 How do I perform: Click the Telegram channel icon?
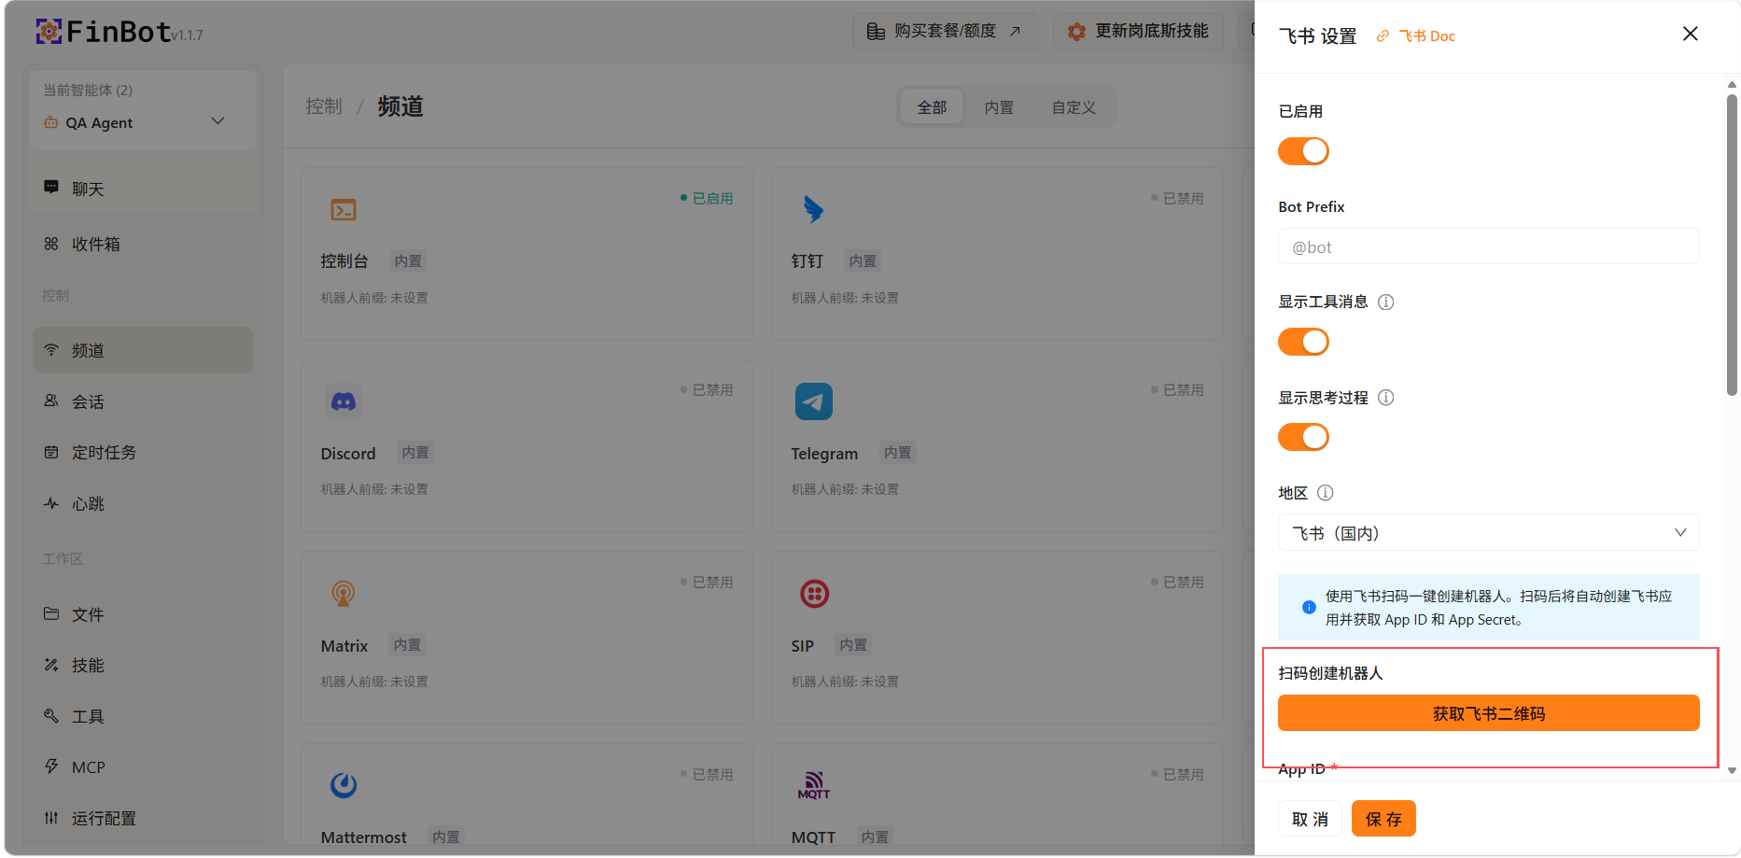(x=814, y=401)
